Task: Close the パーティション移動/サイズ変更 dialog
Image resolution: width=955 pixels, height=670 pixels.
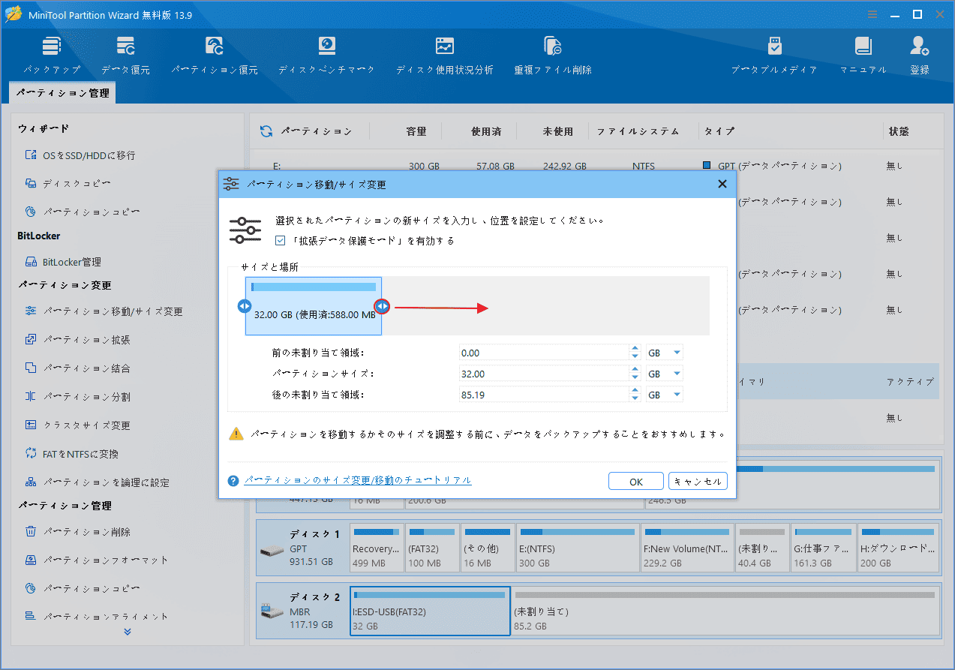Action: tap(722, 184)
